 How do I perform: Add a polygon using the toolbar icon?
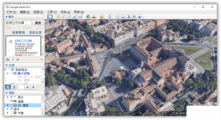pos(64,17)
